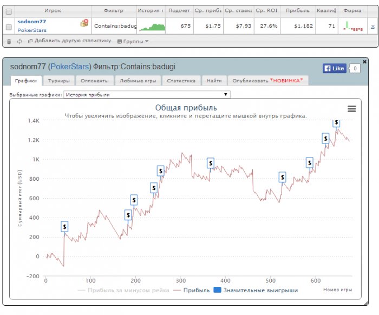Viewport: 379px width, 315px height.
Task: Click the first dollar marker on chart
Action: (64, 227)
